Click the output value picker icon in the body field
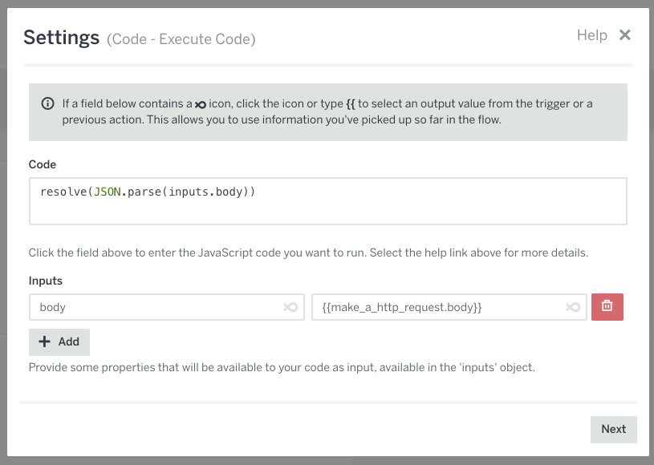 click(x=292, y=307)
